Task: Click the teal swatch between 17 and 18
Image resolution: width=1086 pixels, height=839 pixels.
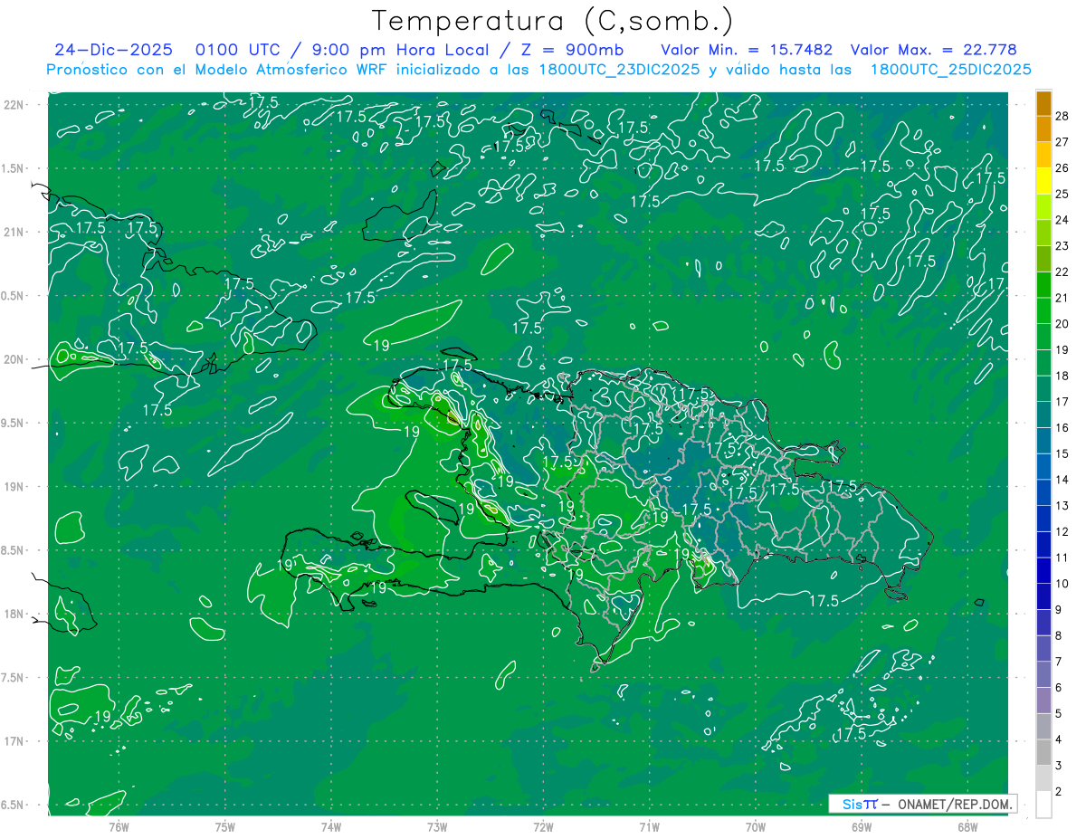Action: click(1044, 389)
